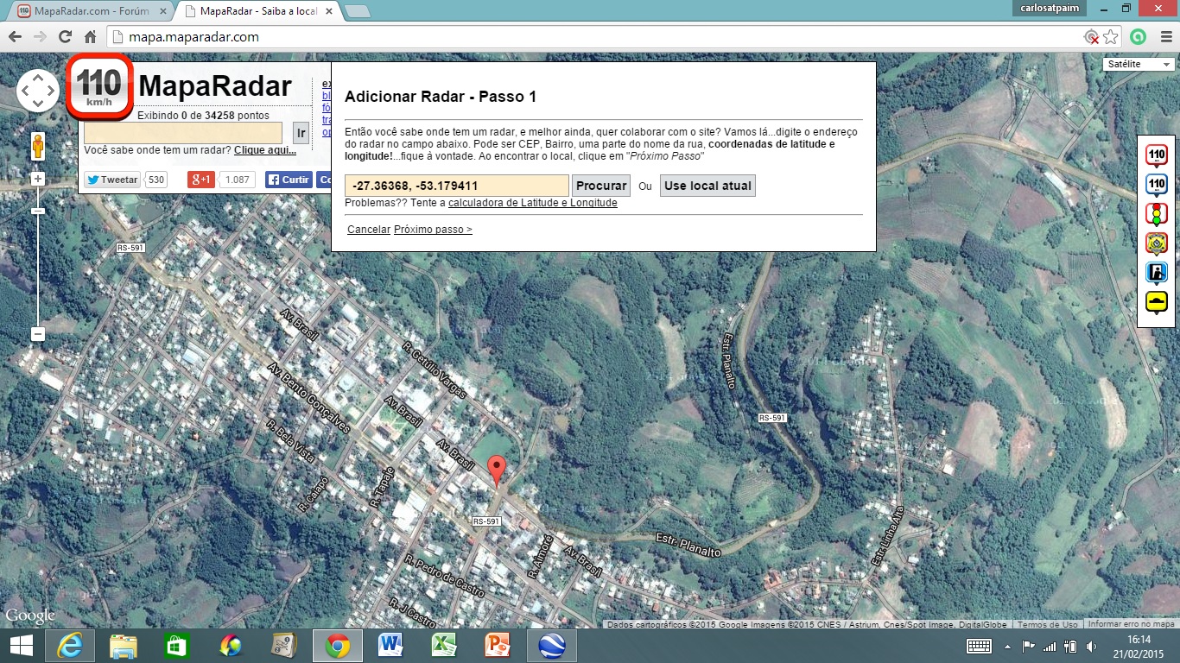The height and width of the screenshot is (663, 1180).
Task: Open the Windows Start button
Action: tap(21, 646)
